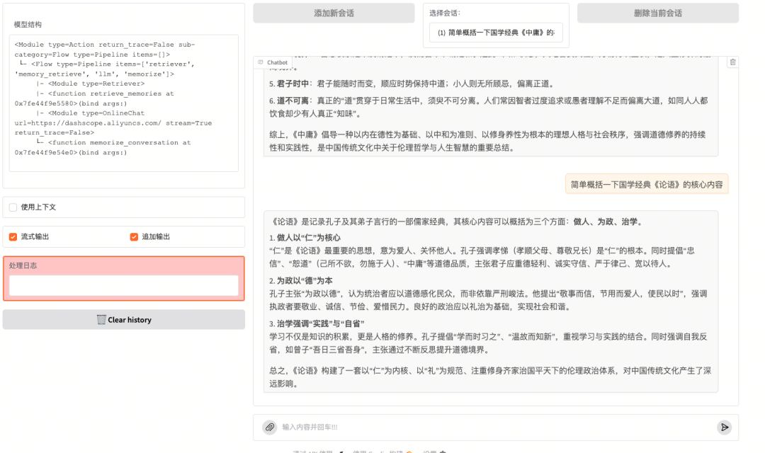The image size is (765, 453).
Task: Click the small icon beside the Chatbot label
Action: pyautogui.click(x=260, y=62)
